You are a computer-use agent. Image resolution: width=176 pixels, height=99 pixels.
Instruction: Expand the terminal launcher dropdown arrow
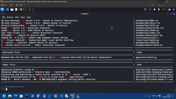coord(28,9)
